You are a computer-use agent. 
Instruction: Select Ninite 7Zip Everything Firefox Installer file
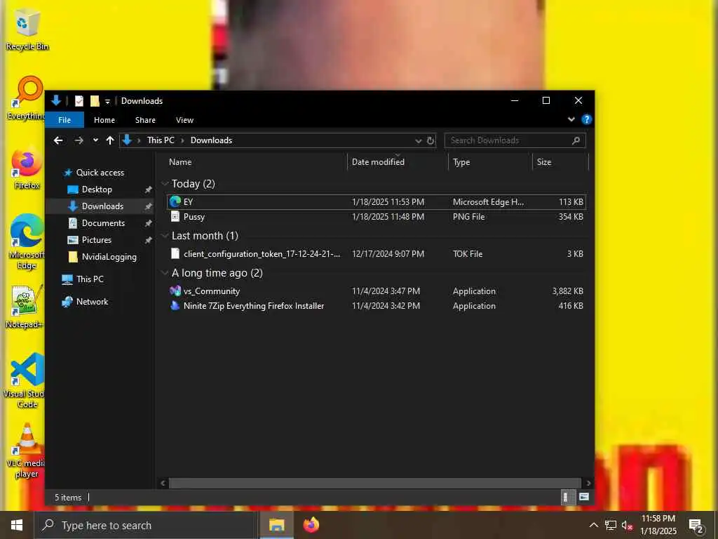[377, 306]
